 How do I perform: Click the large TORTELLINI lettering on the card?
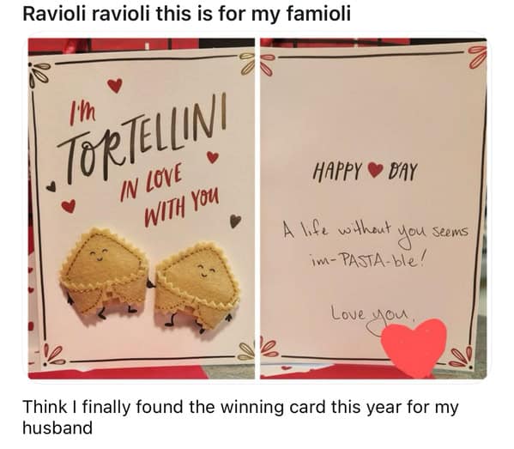click(x=142, y=139)
